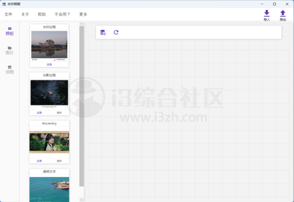Click the 光影边框 card title
This screenshot has height=202, width=294.
(x=49, y=75)
